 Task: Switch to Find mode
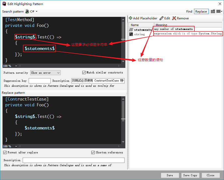[x=189, y=11]
